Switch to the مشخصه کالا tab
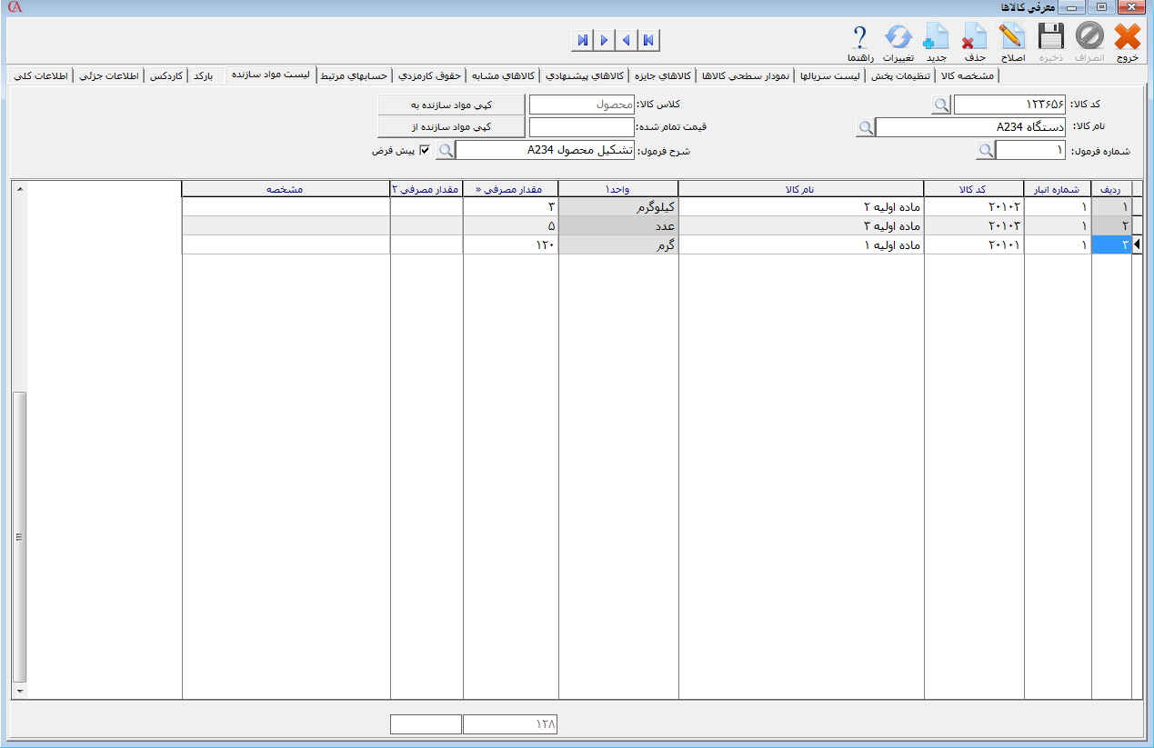1154x748 pixels. tap(967, 75)
